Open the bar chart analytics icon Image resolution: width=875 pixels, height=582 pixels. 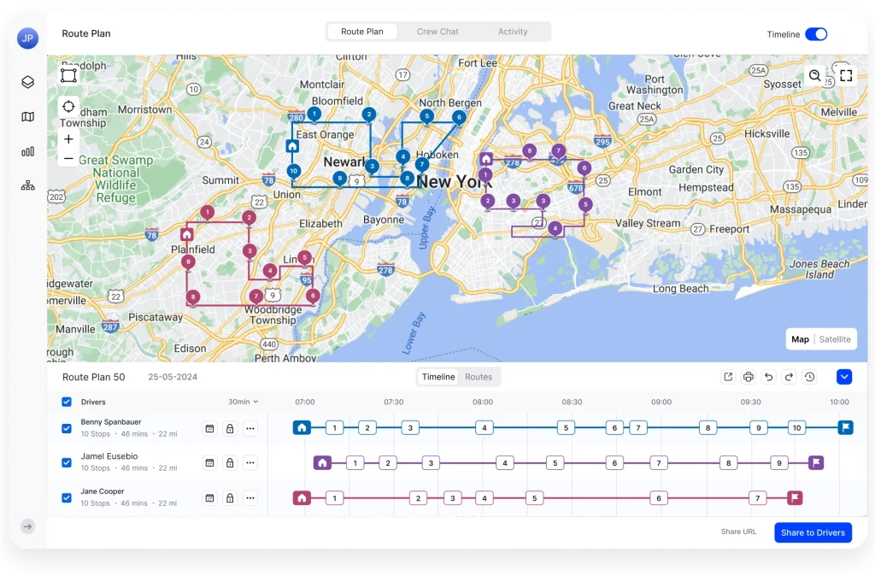point(28,151)
